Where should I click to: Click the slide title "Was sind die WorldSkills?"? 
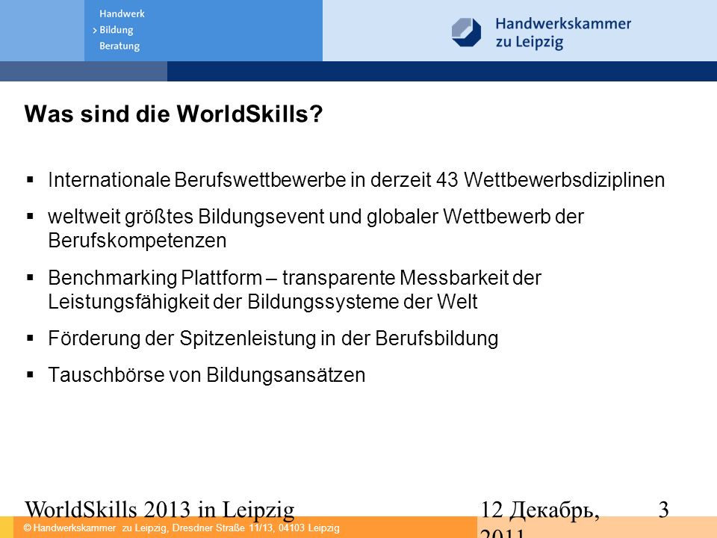click(174, 114)
